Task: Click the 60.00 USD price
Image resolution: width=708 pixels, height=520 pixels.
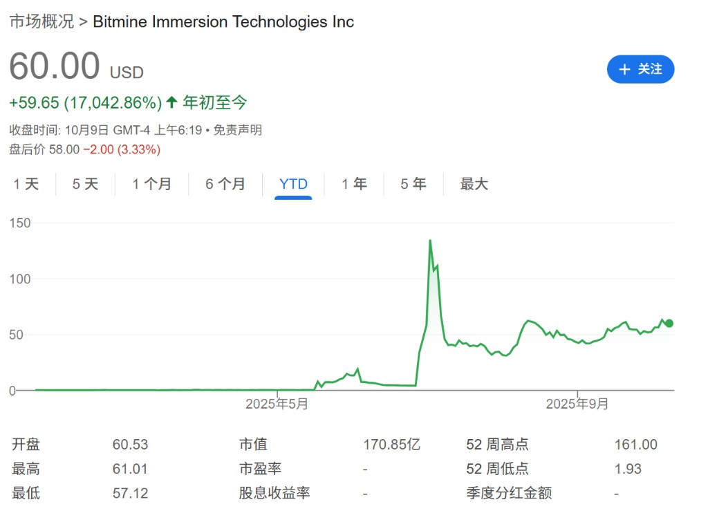Action: click(x=55, y=67)
